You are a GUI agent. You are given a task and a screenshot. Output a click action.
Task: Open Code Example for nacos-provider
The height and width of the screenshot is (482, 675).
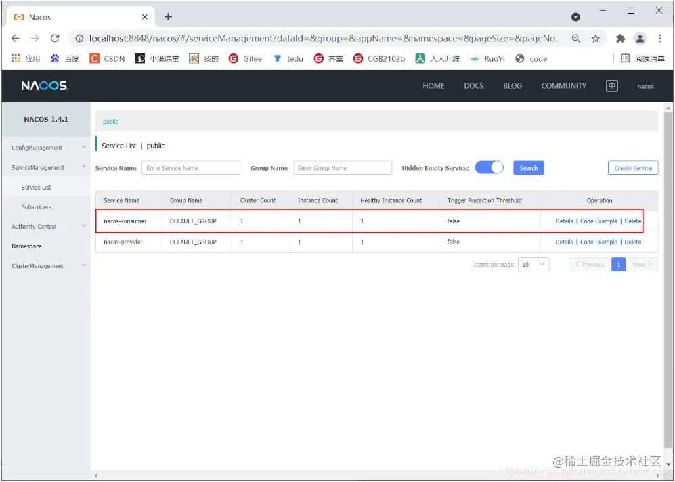pyautogui.click(x=598, y=242)
